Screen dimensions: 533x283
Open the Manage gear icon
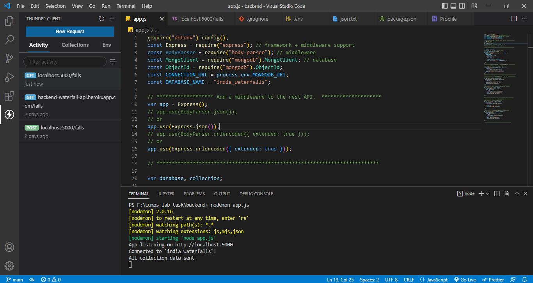click(9, 266)
